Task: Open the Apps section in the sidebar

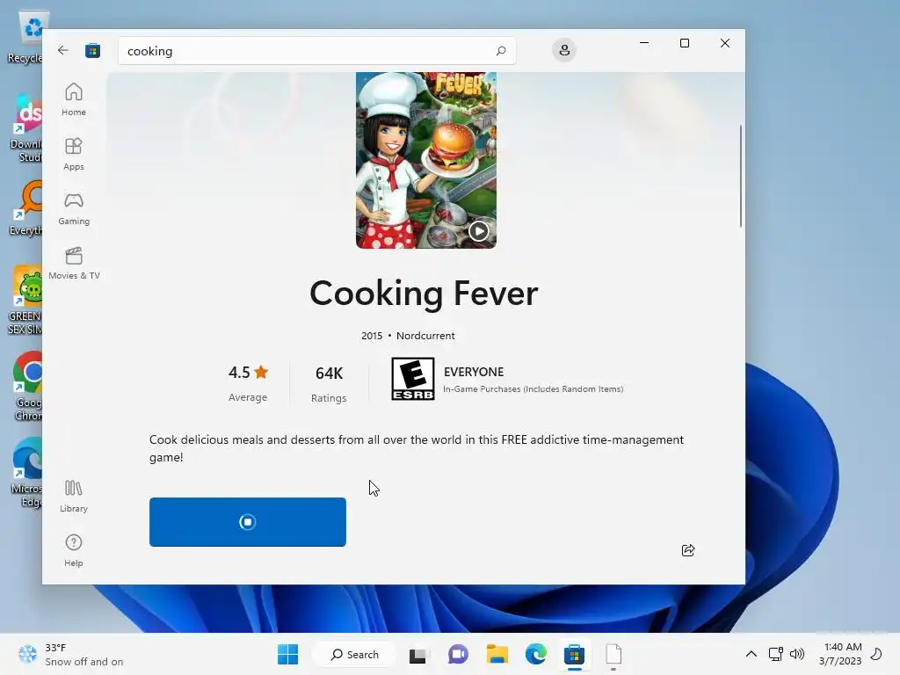Action: (74, 154)
